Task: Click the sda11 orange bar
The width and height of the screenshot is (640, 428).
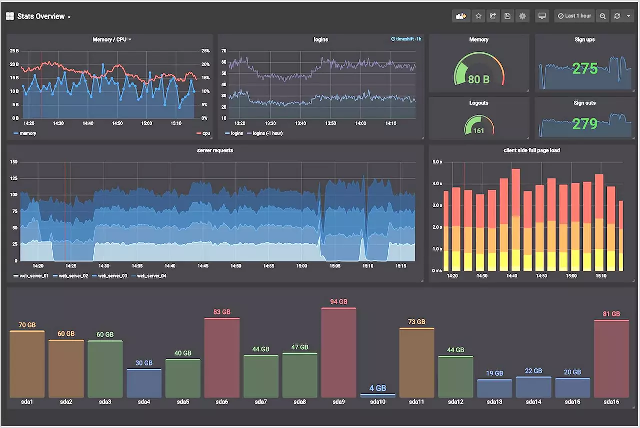Action: tap(417, 363)
